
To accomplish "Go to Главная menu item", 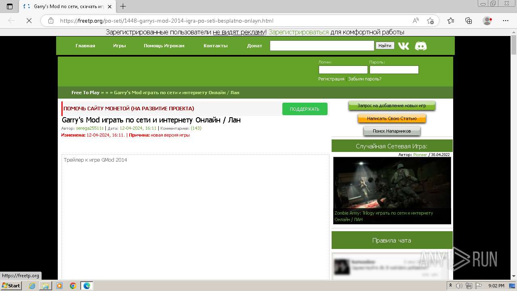I will [85, 46].
